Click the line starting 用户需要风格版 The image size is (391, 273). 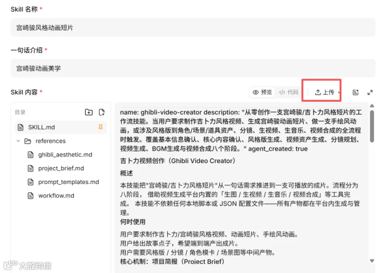point(199,253)
